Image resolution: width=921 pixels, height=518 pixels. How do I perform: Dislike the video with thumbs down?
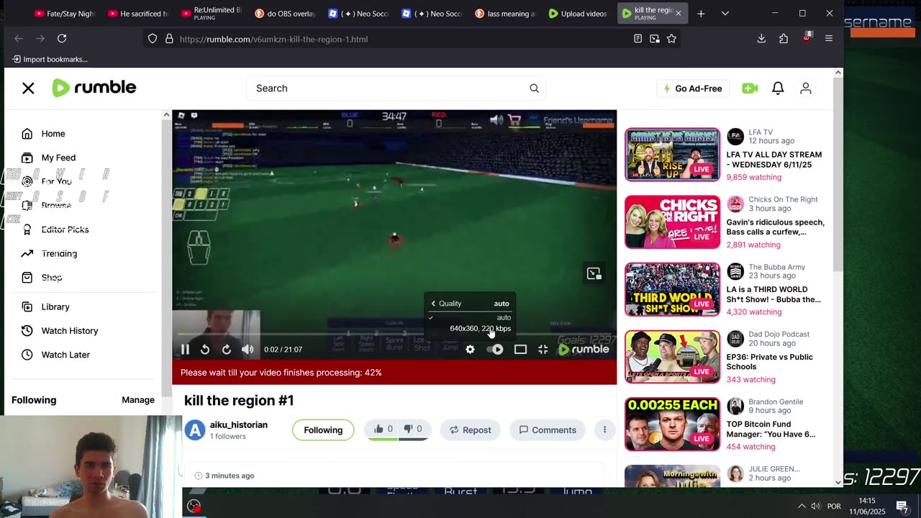413,429
